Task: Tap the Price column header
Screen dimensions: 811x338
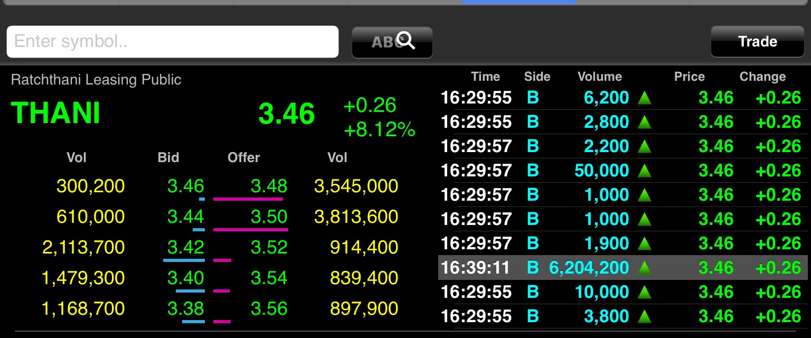Action: tap(689, 77)
